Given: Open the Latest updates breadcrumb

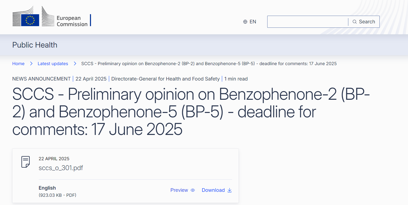Looking at the screenshot, I should [x=53, y=64].
